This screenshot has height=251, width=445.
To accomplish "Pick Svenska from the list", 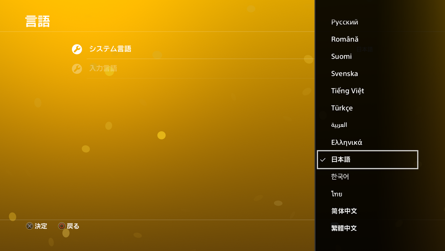I will (x=345, y=74).
